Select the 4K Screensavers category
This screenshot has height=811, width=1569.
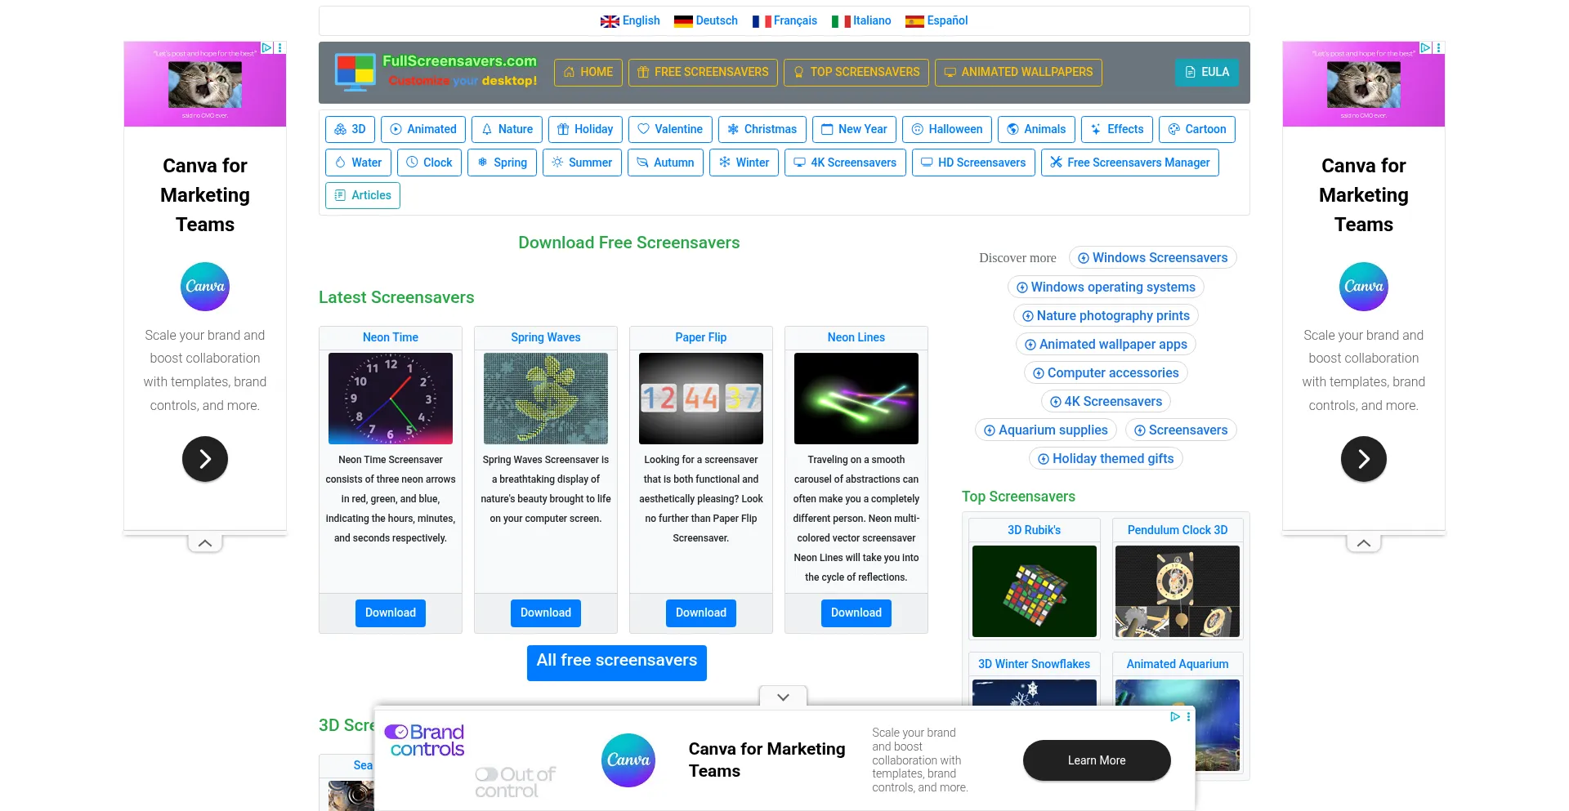click(844, 163)
